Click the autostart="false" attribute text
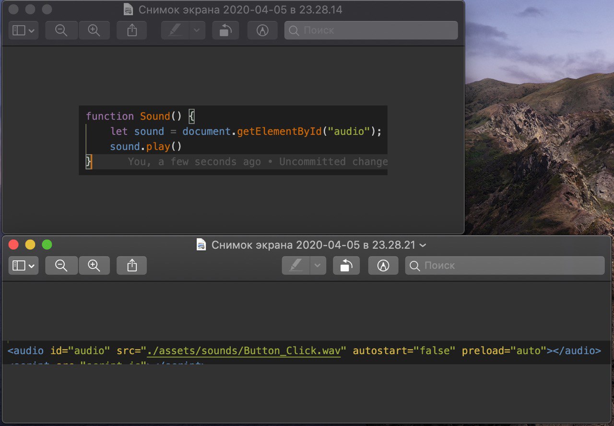Screen dimensions: 614x426 pyautogui.click(x=404, y=351)
